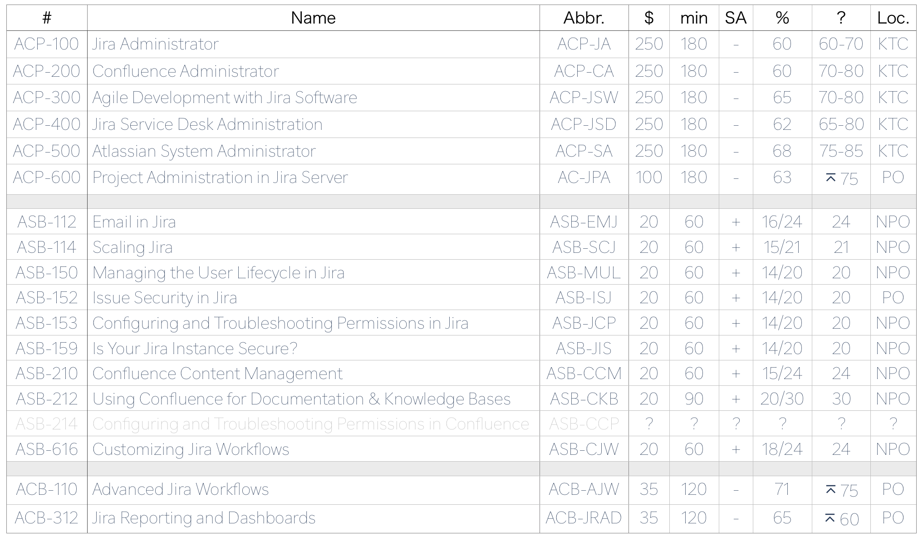
Task: Select the 'Confluence Administrator' cell
Action: pyautogui.click(x=313, y=71)
